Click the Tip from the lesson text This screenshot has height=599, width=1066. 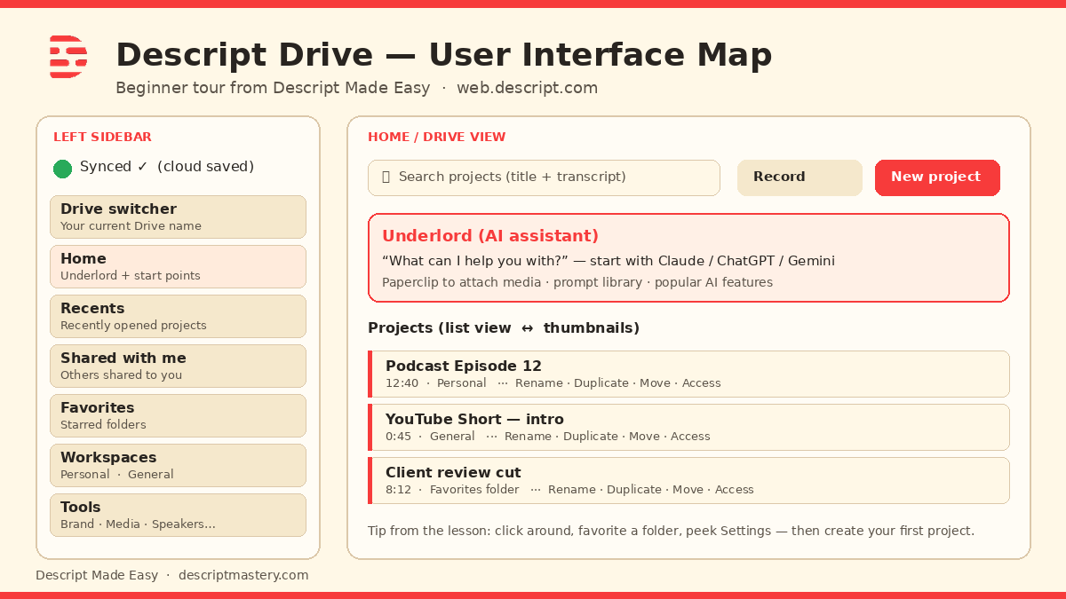click(671, 531)
